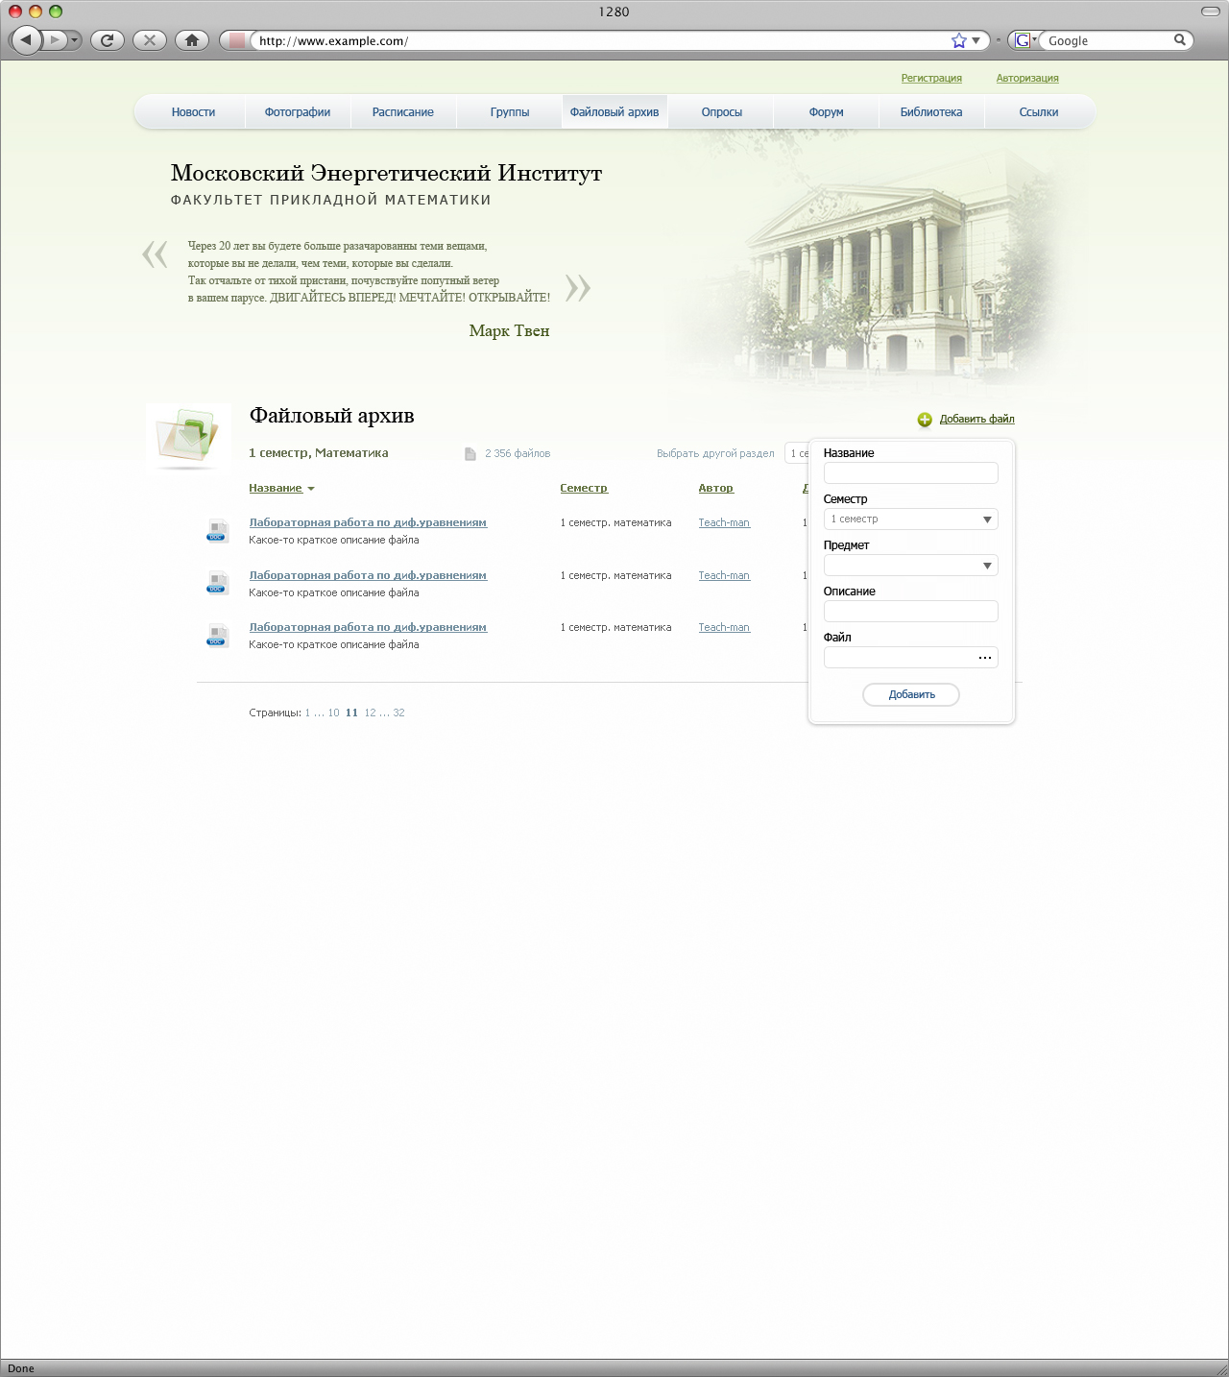Open the Библиотека tab
The width and height of the screenshot is (1229, 1377).
pyautogui.click(x=931, y=112)
